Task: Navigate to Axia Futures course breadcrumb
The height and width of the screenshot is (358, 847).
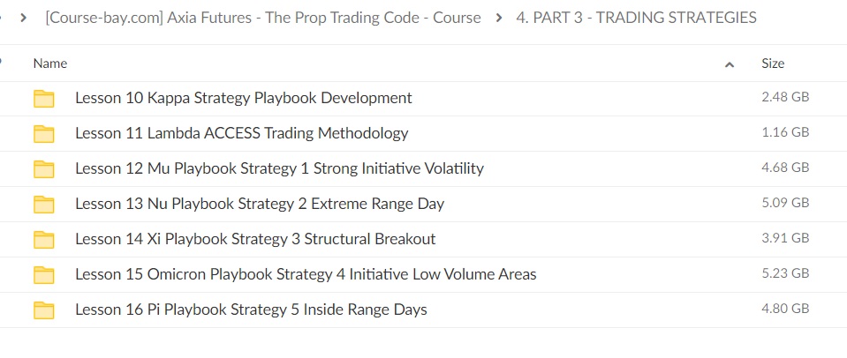Action: pos(263,18)
